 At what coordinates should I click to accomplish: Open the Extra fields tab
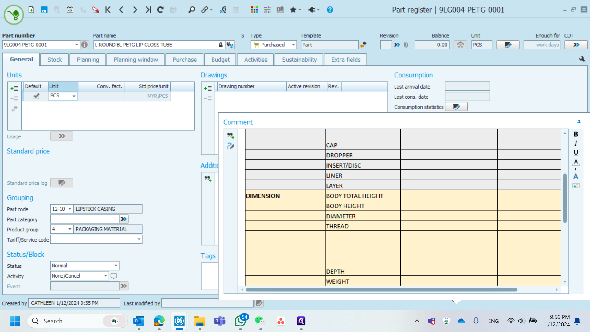[x=346, y=60]
